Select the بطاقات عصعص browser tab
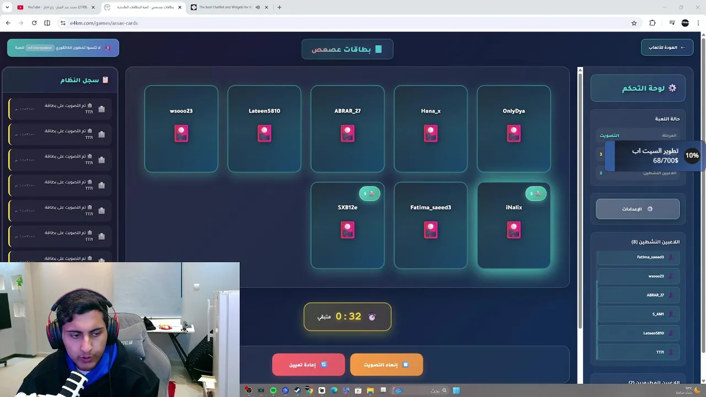 143,7
